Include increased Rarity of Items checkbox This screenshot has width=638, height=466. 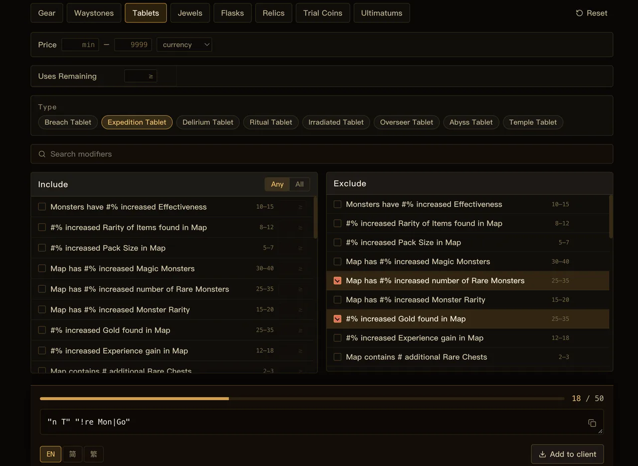click(x=42, y=227)
